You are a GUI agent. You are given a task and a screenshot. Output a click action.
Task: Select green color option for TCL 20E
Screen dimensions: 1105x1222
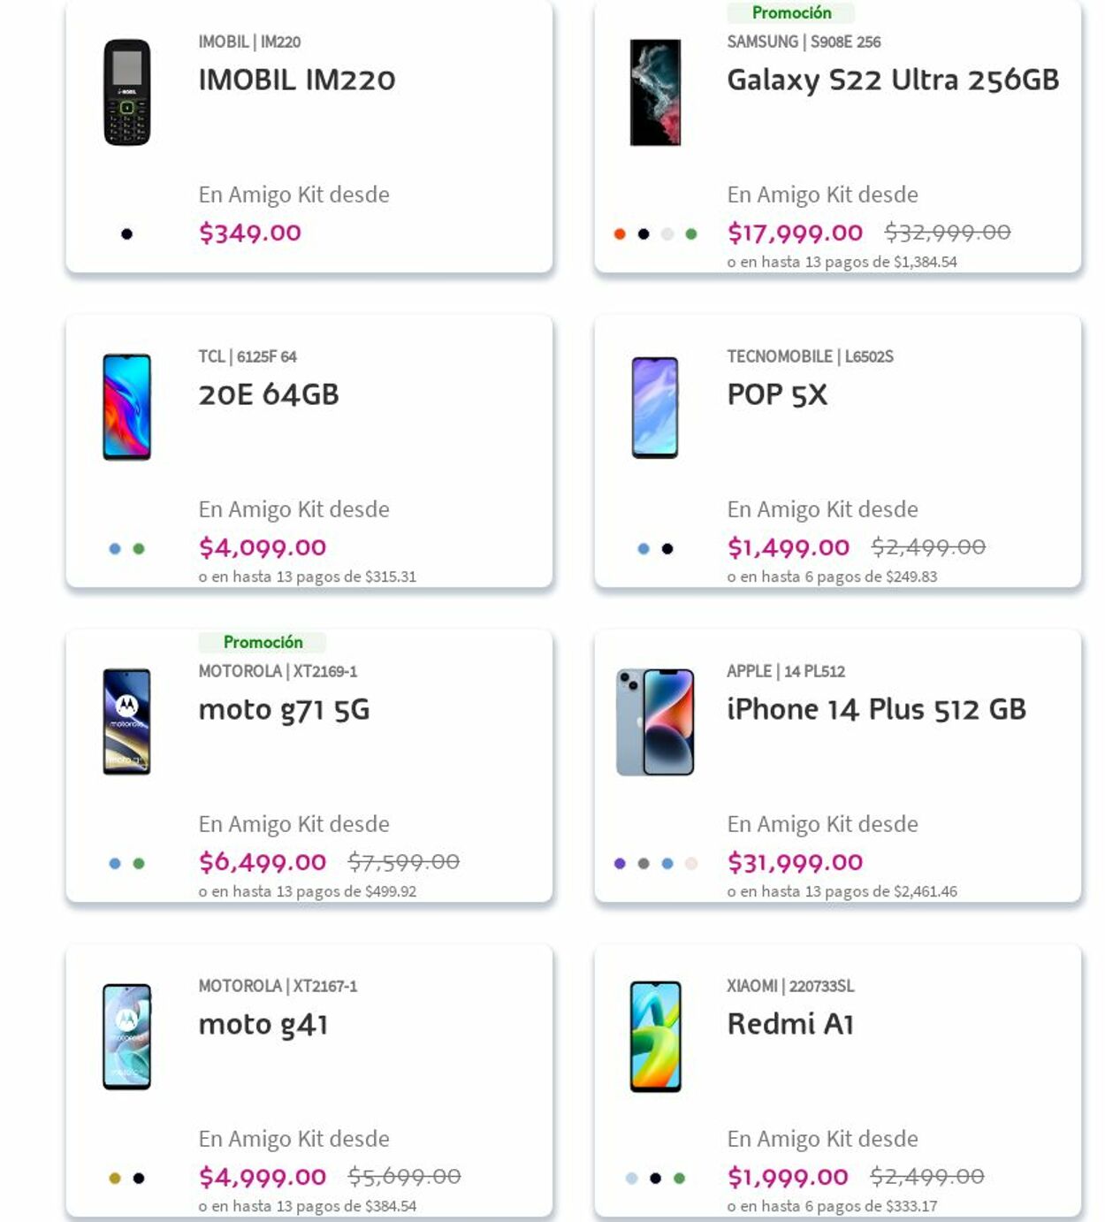point(139,549)
